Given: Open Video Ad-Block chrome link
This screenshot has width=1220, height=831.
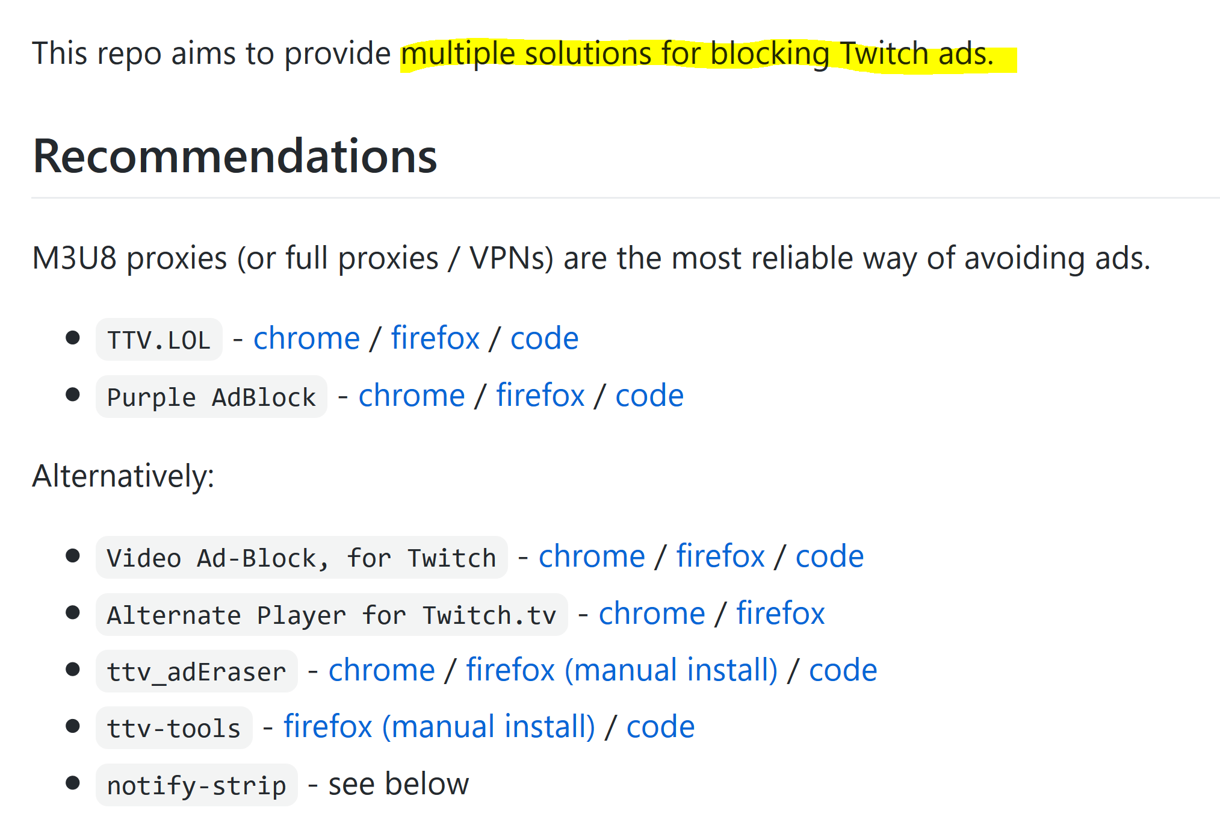Looking at the screenshot, I should (x=592, y=556).
